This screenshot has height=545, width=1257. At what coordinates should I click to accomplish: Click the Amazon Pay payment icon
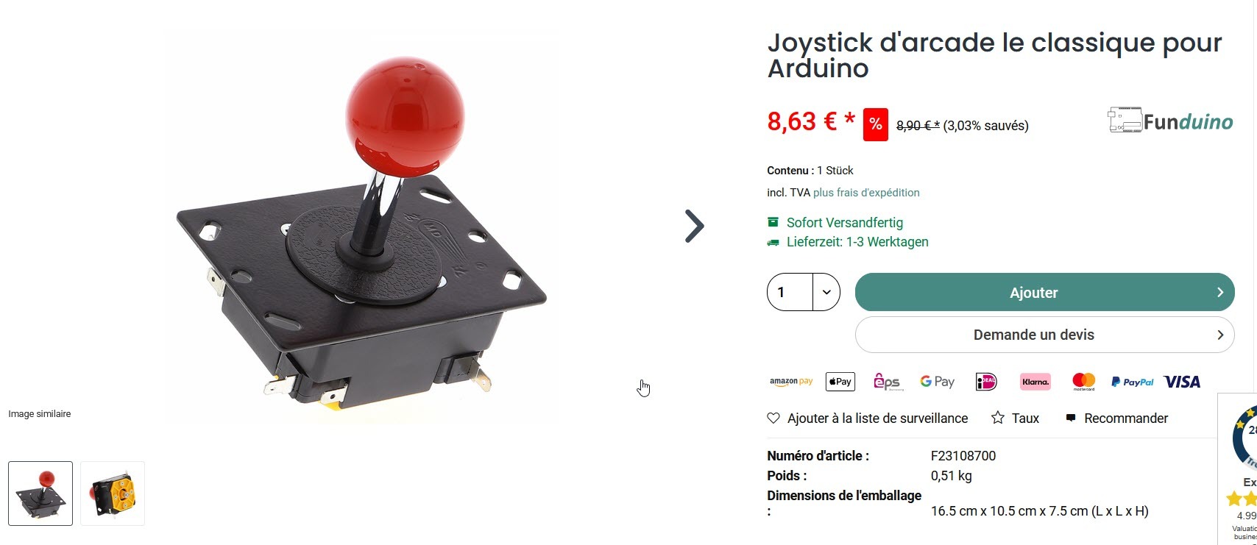(791, 382)
